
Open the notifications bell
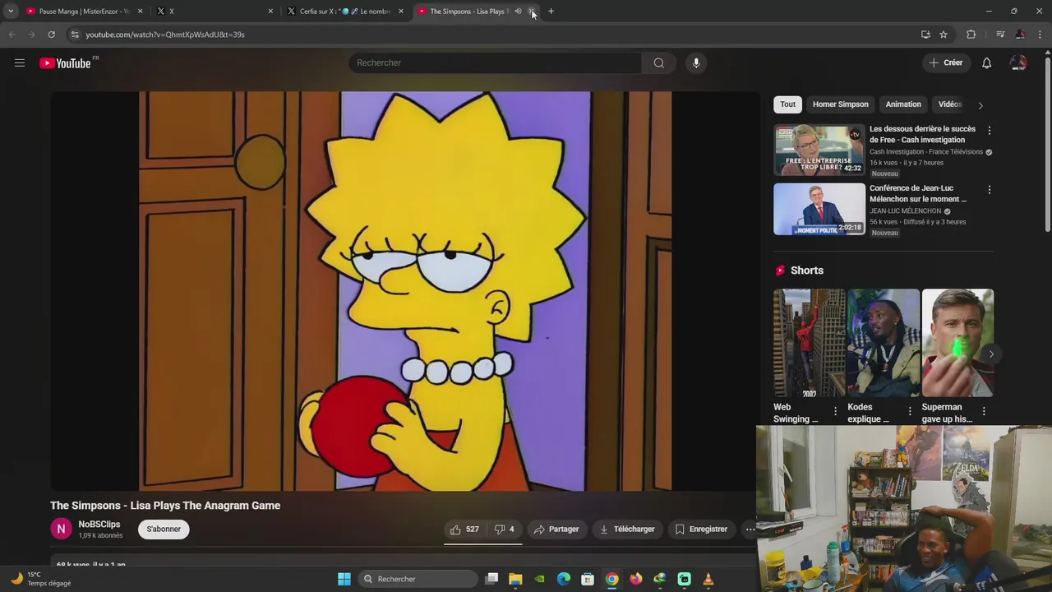point(986,62)
